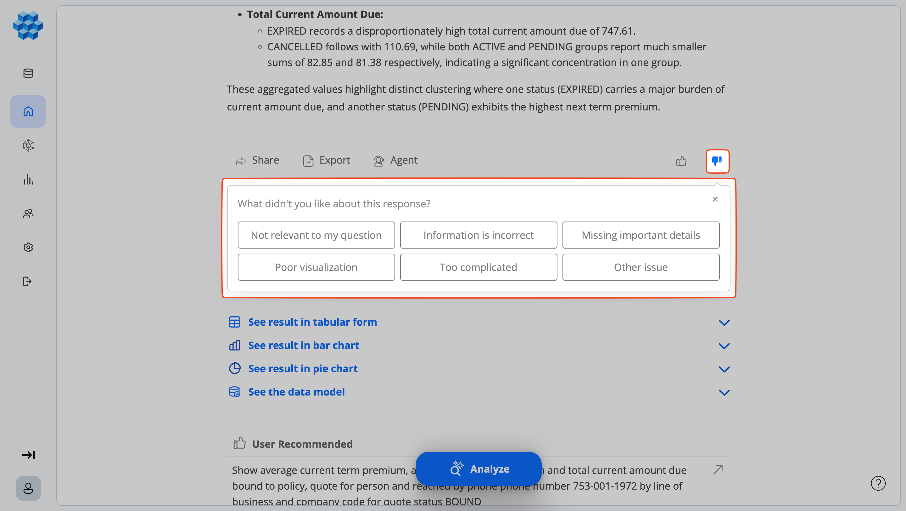Open the bar chart analytics sidebar icon

point(28,179)
